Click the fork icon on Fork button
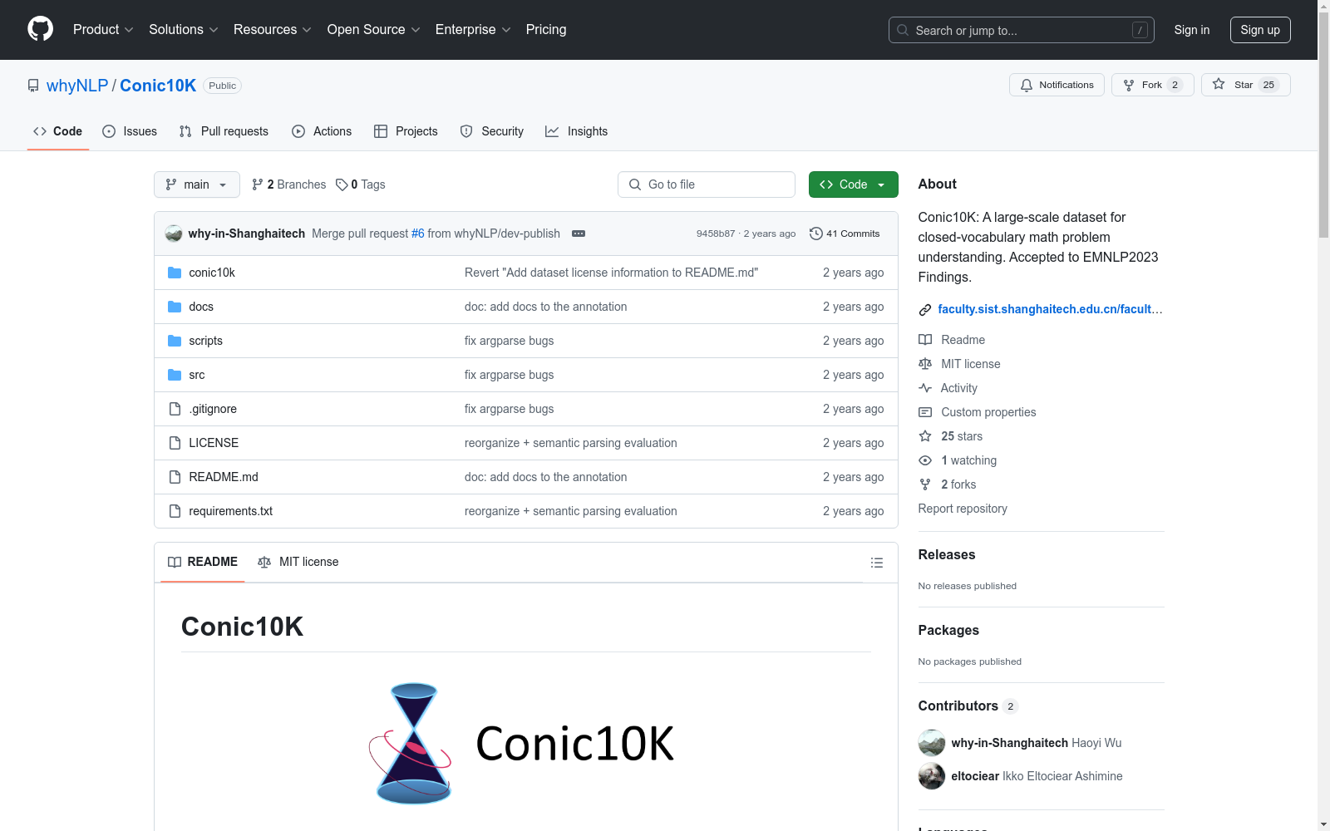Image resolution: width=1330 pixels, height=831 pixels. pos(1129,85)
